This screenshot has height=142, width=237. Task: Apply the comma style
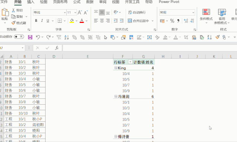pos(178,21)
